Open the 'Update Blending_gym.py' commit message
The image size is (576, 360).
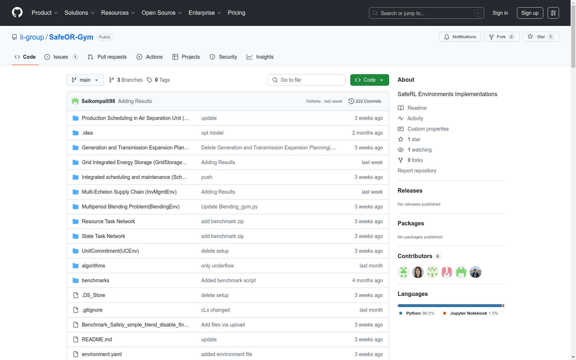tap(229, 207)
